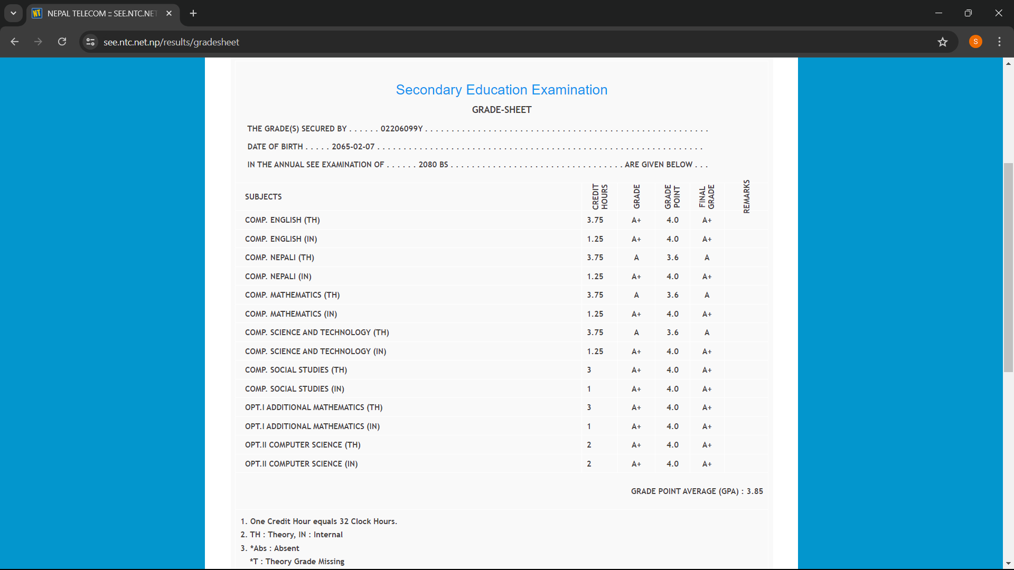Click Secondary Education Examination heading
The width and height of the screenshot is (1014, 570).
click(501, 90)
